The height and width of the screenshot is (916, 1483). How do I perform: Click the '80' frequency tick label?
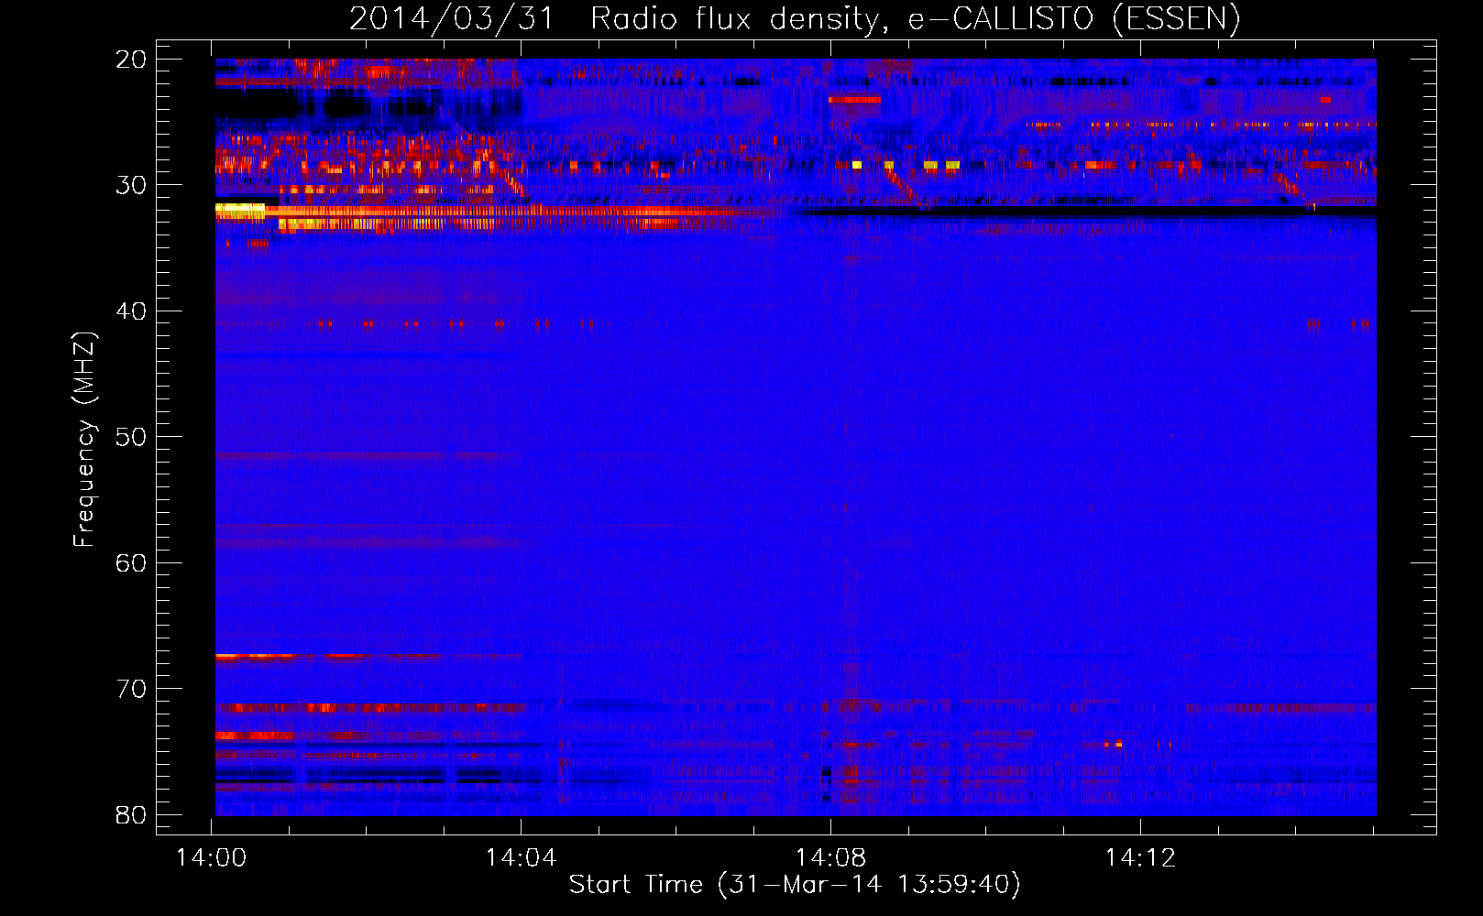point(131,814)
